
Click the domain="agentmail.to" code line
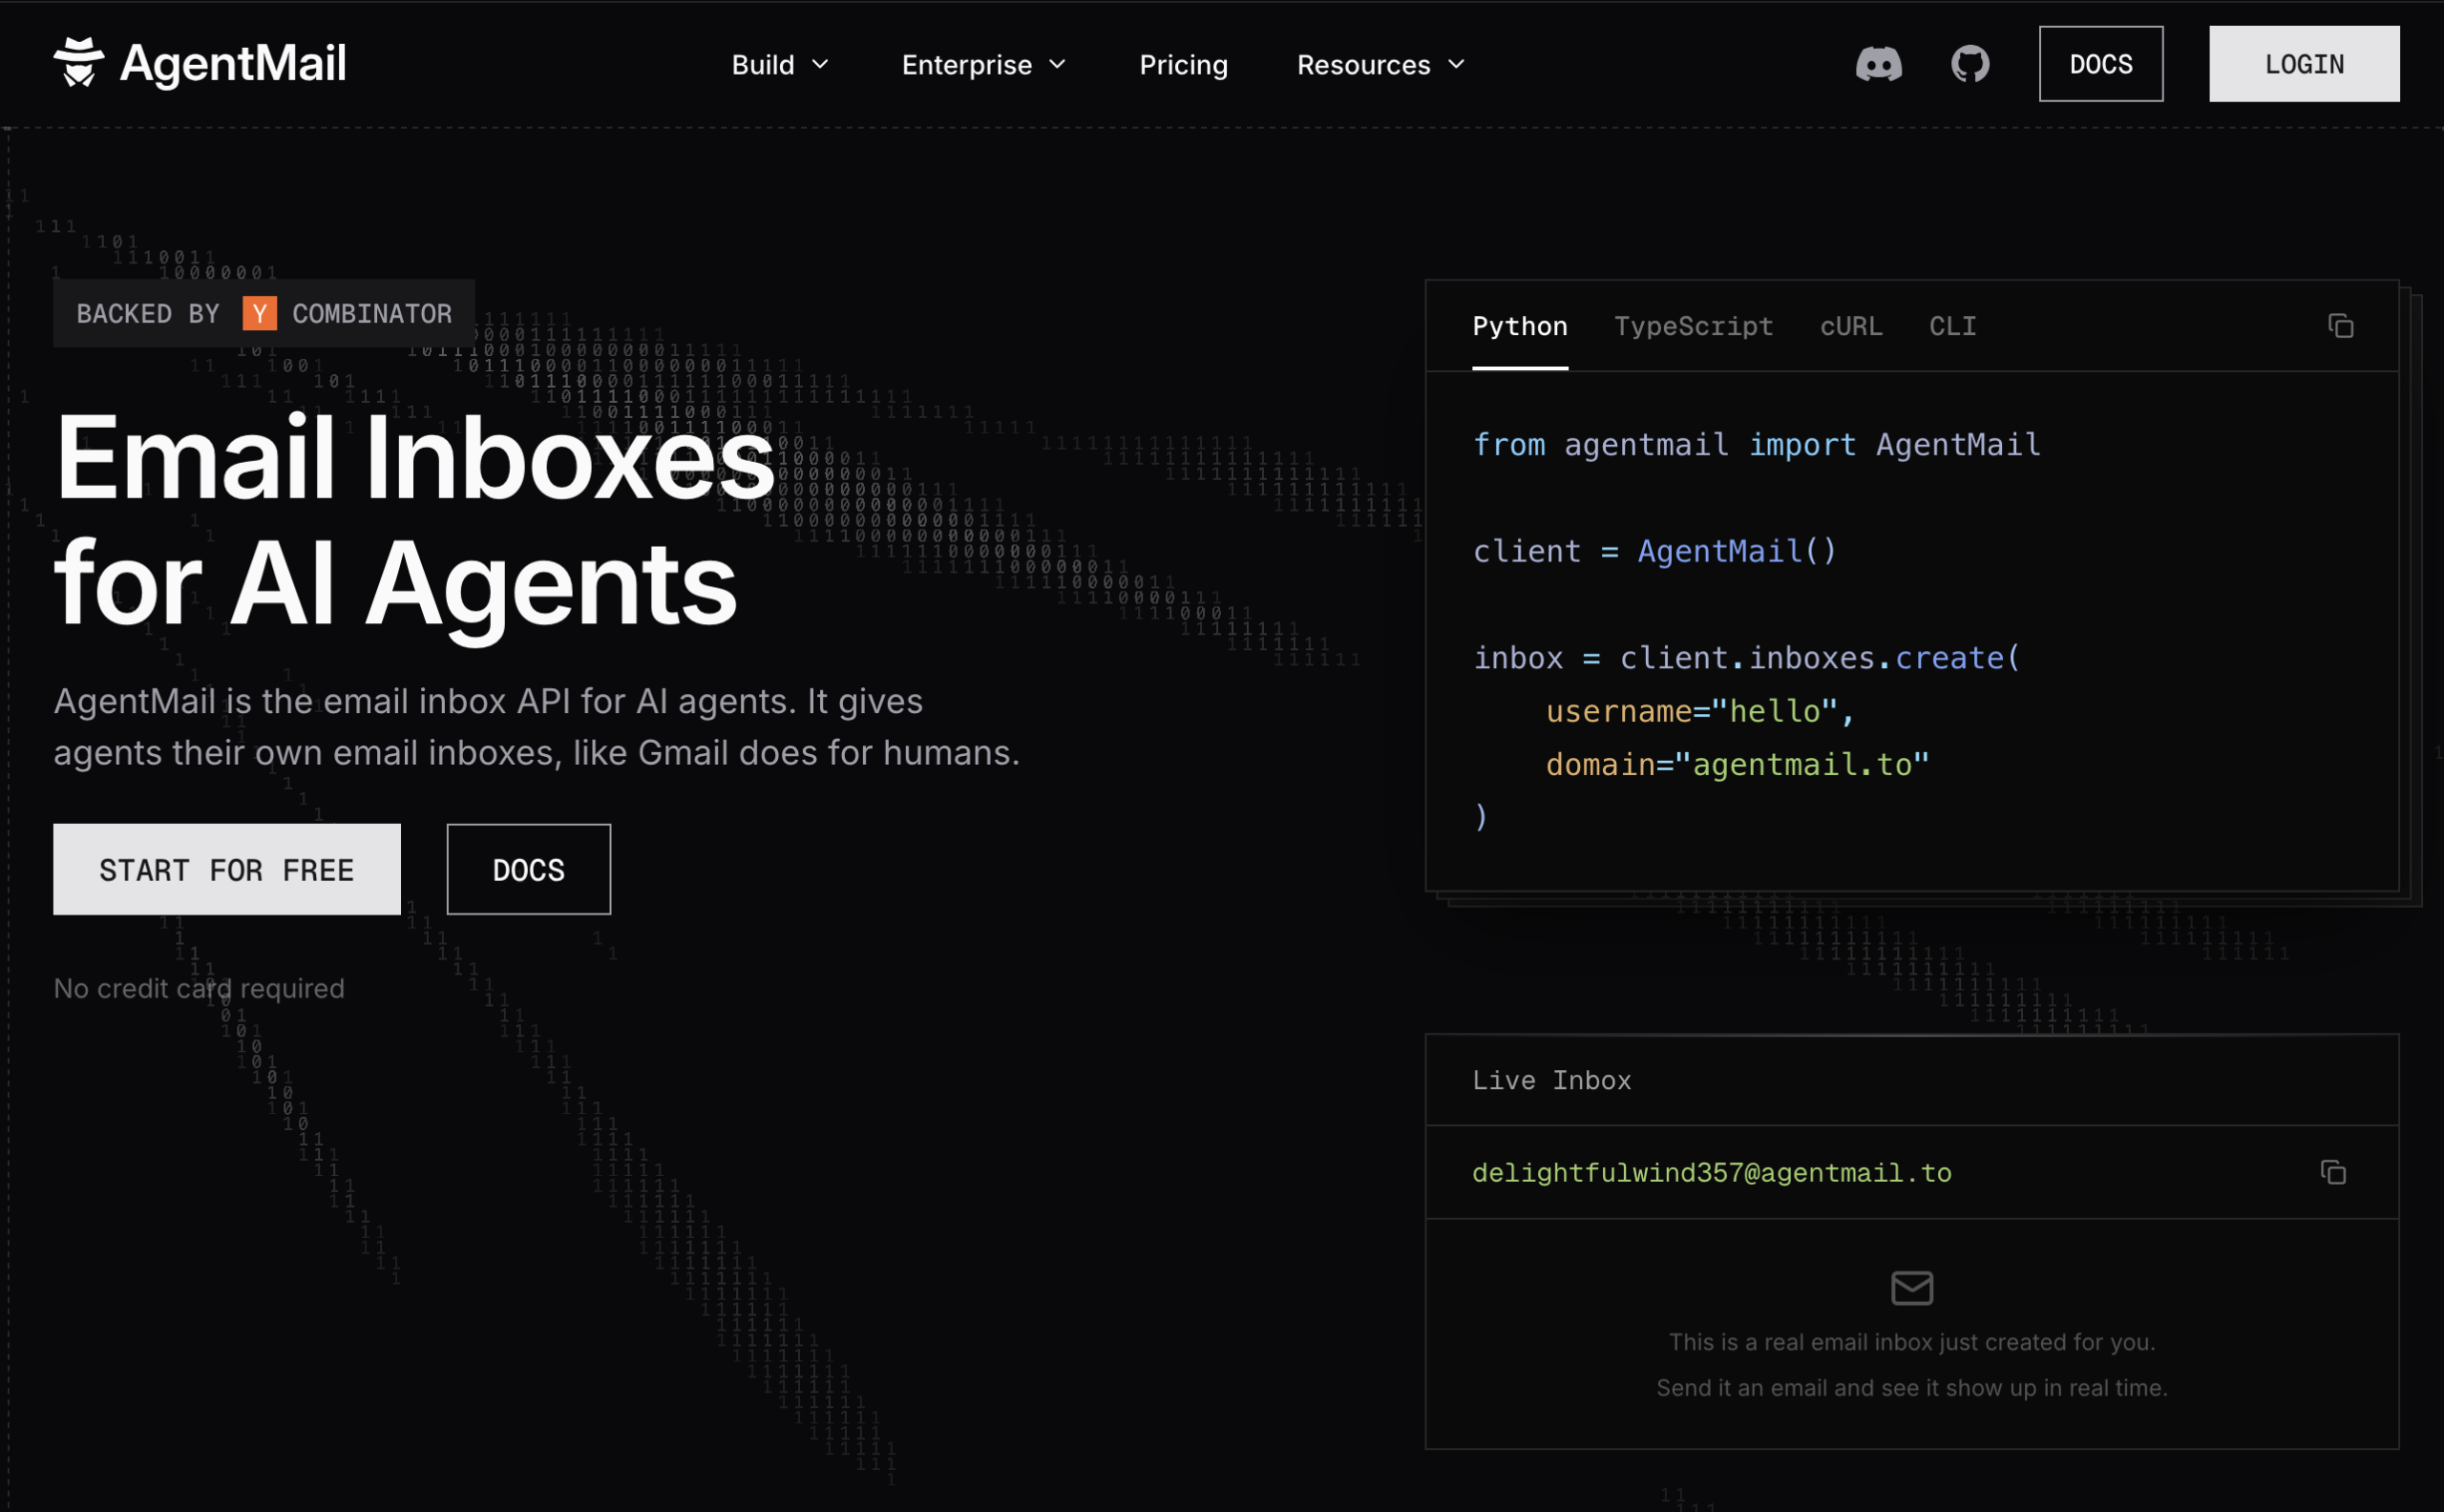(x=1737, y=764)
